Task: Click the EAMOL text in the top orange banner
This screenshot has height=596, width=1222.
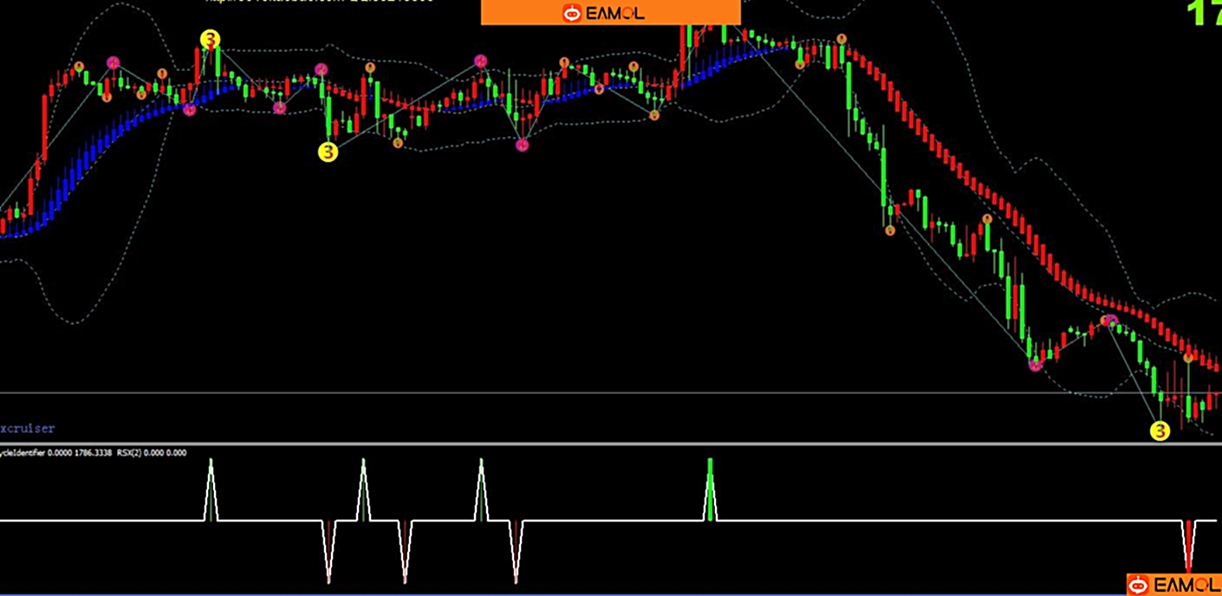Action: pos(614,13)
